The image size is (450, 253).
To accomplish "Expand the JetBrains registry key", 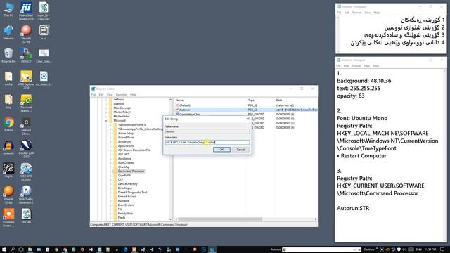I will point(106,100).
